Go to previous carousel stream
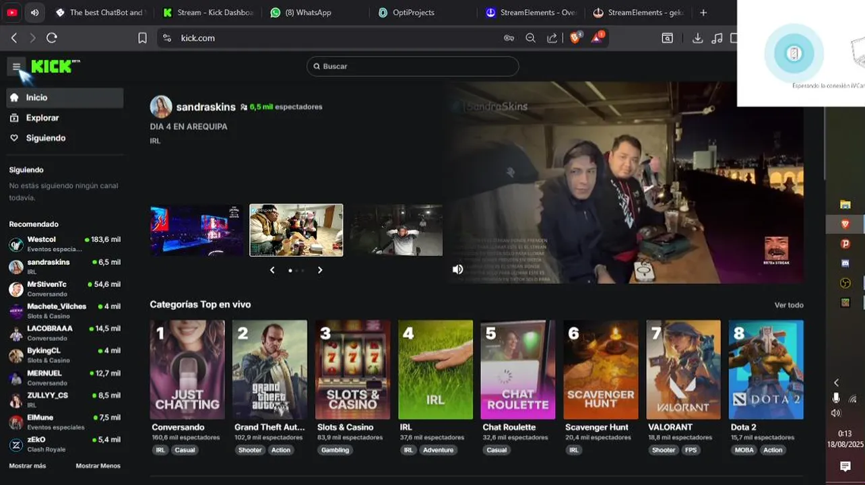 point(272,270)
